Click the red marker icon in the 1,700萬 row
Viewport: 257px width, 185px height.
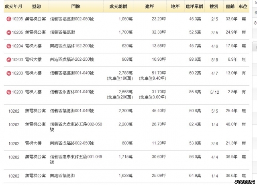pos(9,33)
